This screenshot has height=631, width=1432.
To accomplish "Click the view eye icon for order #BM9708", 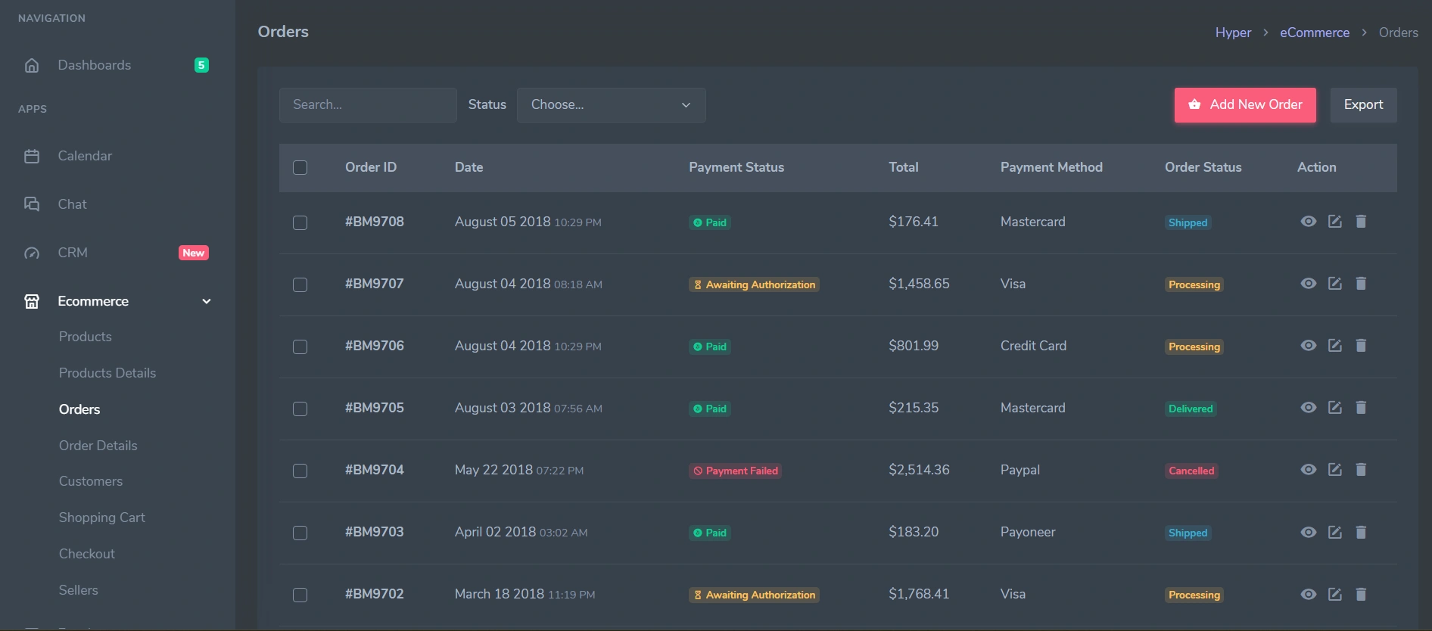I will click(x=1308, y=222).
